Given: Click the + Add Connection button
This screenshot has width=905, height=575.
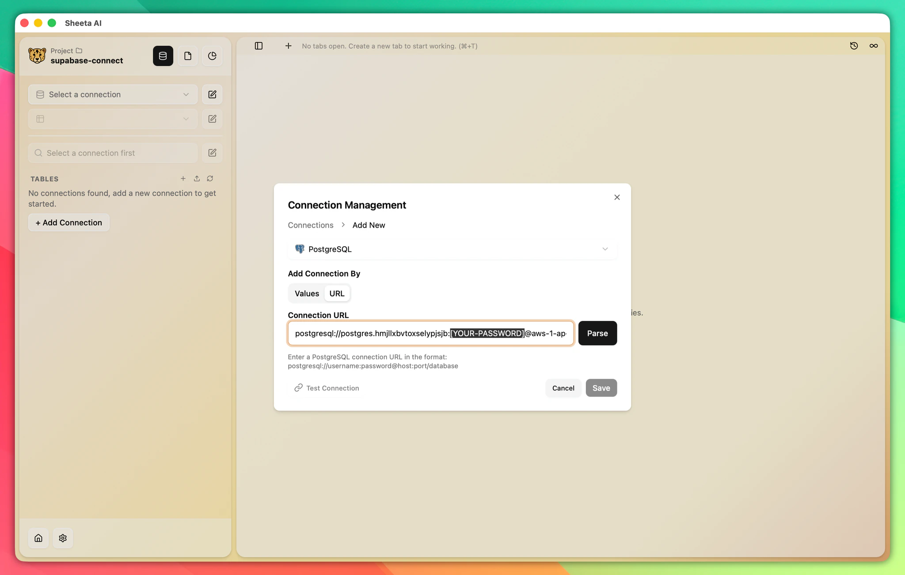Looking at the screenshot, I should [x=69, y=222].
